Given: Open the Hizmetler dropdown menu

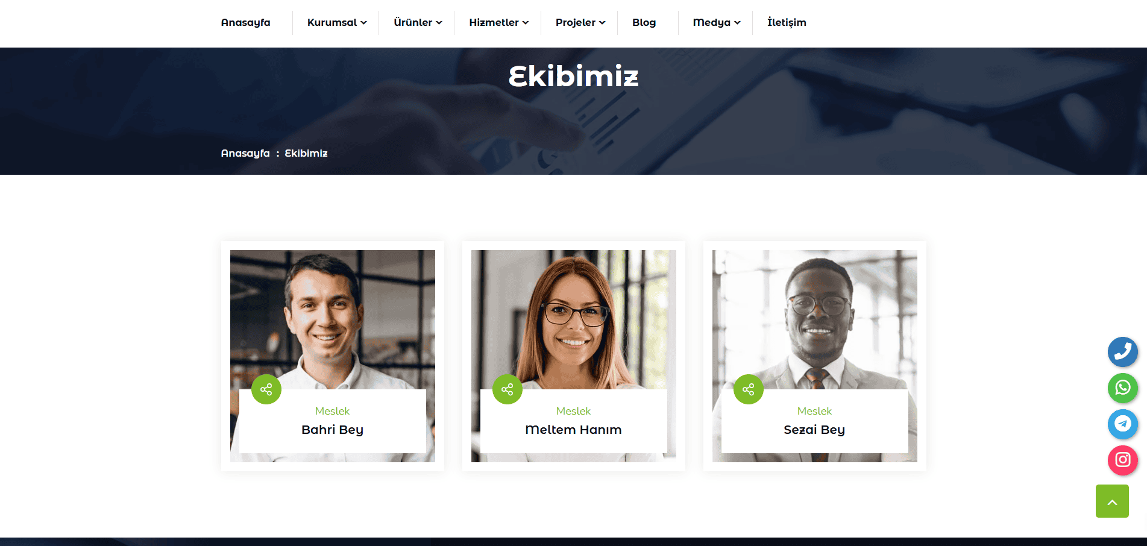Looking at the screenshot, I should (499, 22).
